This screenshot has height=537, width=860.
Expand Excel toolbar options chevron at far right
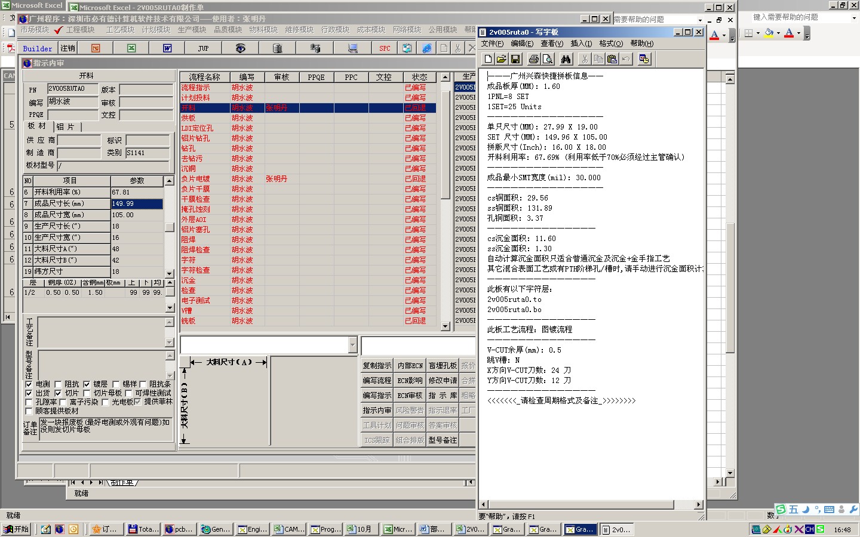click(x=807, y=33)
